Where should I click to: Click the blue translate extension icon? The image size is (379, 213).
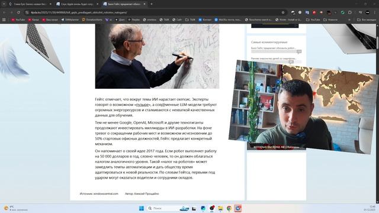[307, 12]
